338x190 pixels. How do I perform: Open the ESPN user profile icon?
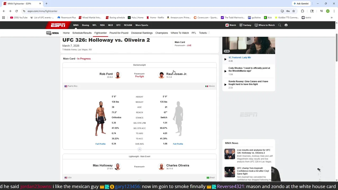coord(286,25)
